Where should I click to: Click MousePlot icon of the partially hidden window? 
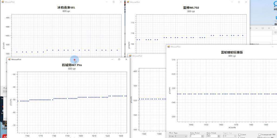130,56
